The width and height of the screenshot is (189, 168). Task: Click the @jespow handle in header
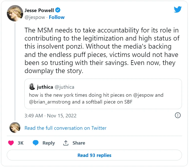(35, 17)
